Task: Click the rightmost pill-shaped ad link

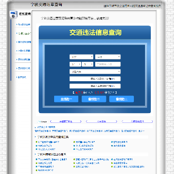Action: [137, 121]
